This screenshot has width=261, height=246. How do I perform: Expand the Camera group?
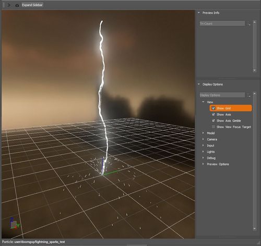pyautogui.click(x=203, y=139)
